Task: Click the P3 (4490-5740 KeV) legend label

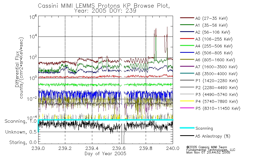Action: coord(217,95)
